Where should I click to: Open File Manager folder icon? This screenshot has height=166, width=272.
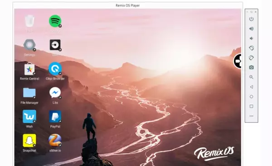click(x=29, y=93)
